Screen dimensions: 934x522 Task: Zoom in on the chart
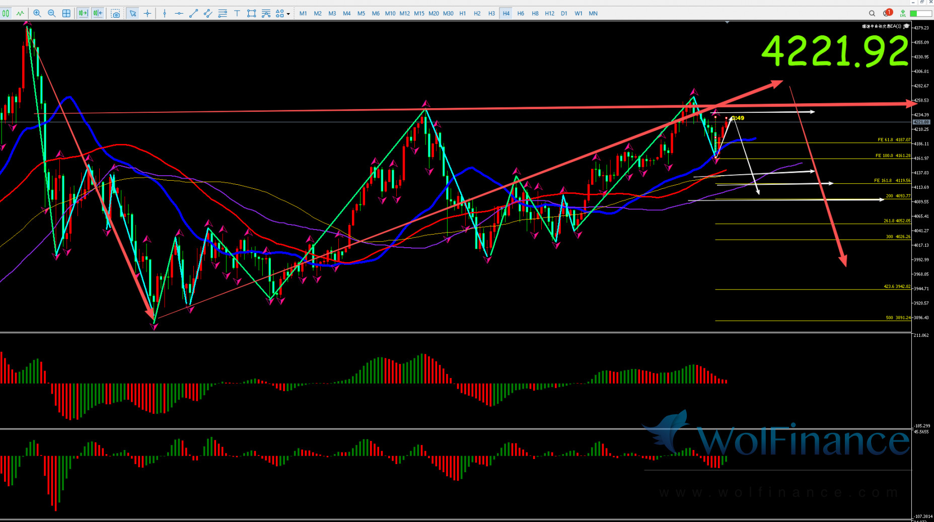point(37,14)
